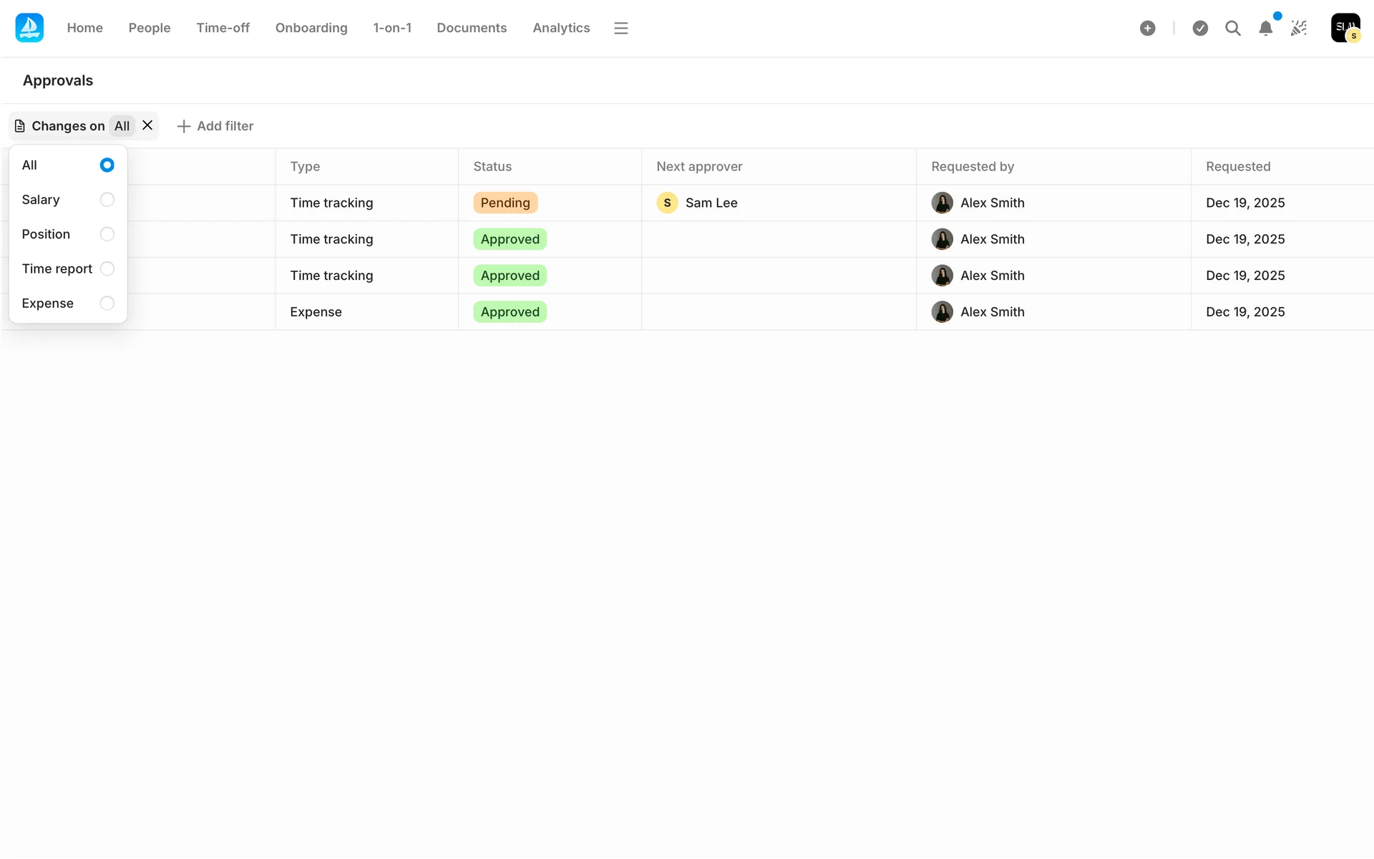Open the user profile avatar menu

[x=1345, y=28]
